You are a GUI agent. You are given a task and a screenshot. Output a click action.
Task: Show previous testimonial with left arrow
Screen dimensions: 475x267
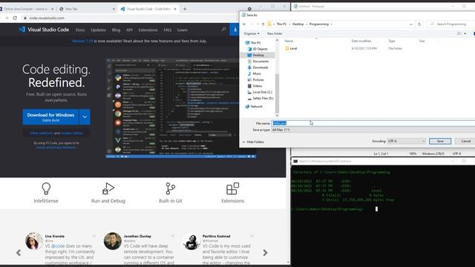click(19, 252)
